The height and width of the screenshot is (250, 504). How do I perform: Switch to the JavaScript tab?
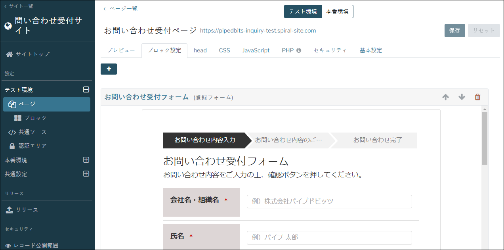[256, 50]
